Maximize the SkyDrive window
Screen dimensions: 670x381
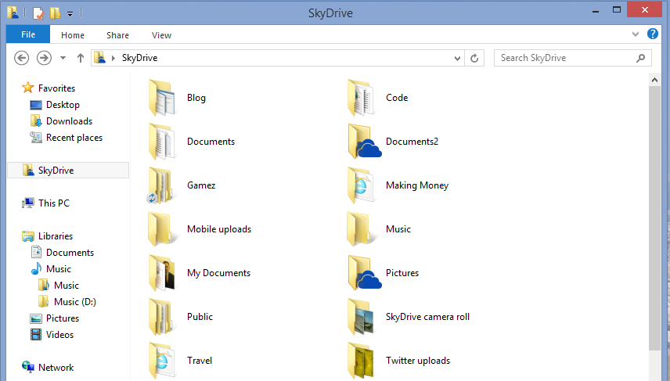pos(617,10)
